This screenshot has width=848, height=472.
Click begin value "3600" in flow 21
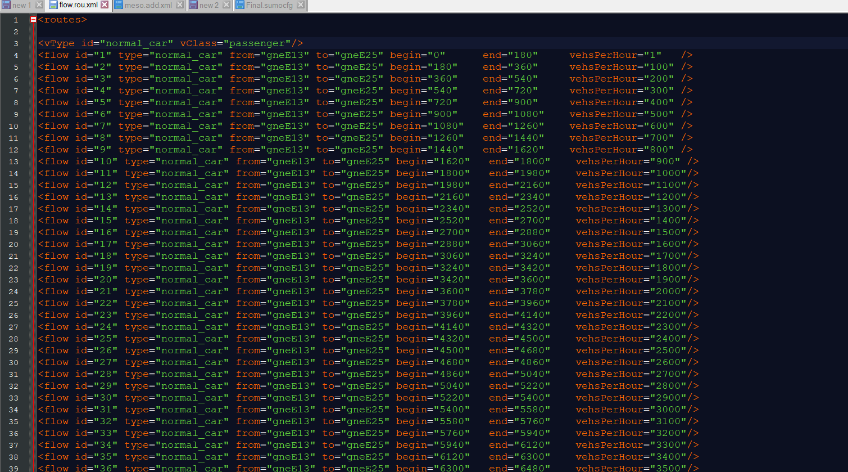pyautogui.click(x=448, y=291)
